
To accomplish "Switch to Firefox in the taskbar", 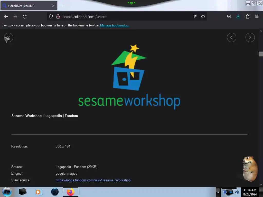I will pyautogui.click(x=71, y=192).
